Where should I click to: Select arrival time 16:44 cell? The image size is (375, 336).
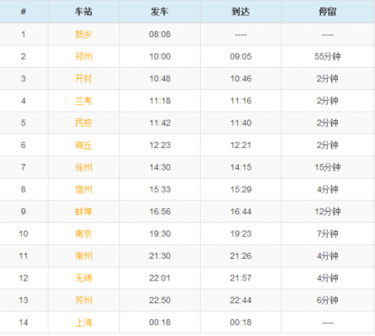click(x=240, y=212)
